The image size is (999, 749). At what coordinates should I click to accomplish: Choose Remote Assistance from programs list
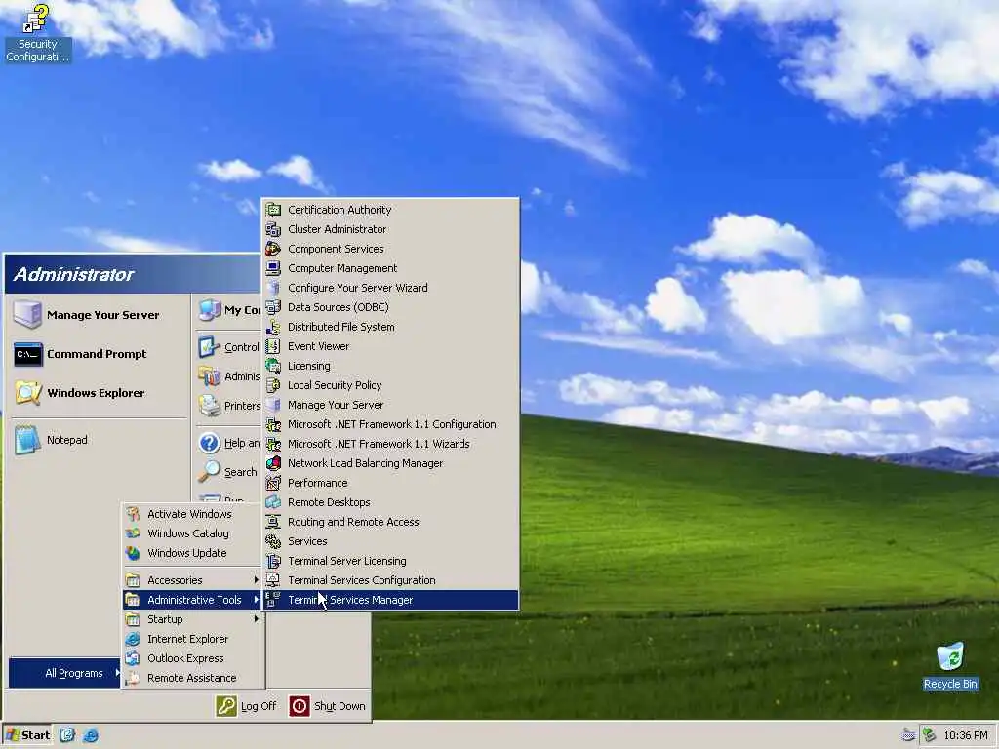click(x=193, y=678)
